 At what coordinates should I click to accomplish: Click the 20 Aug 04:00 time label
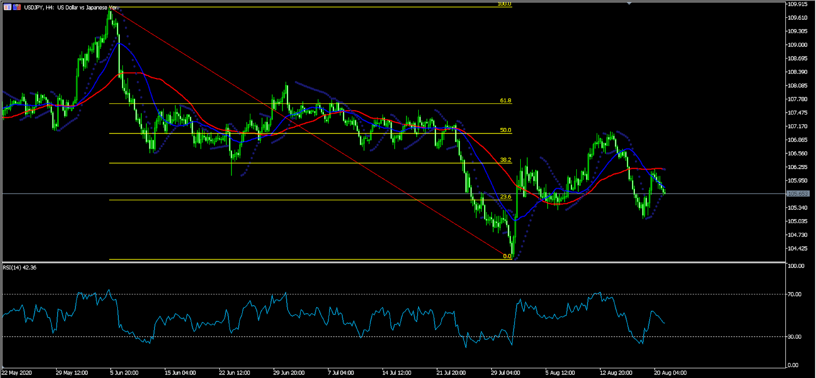click(671, 373)
